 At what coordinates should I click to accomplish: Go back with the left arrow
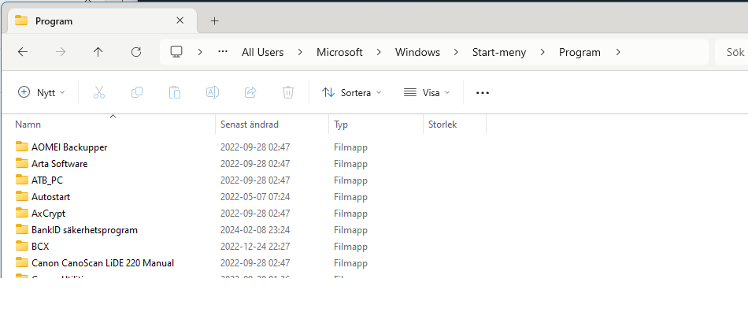click(22, 53)
